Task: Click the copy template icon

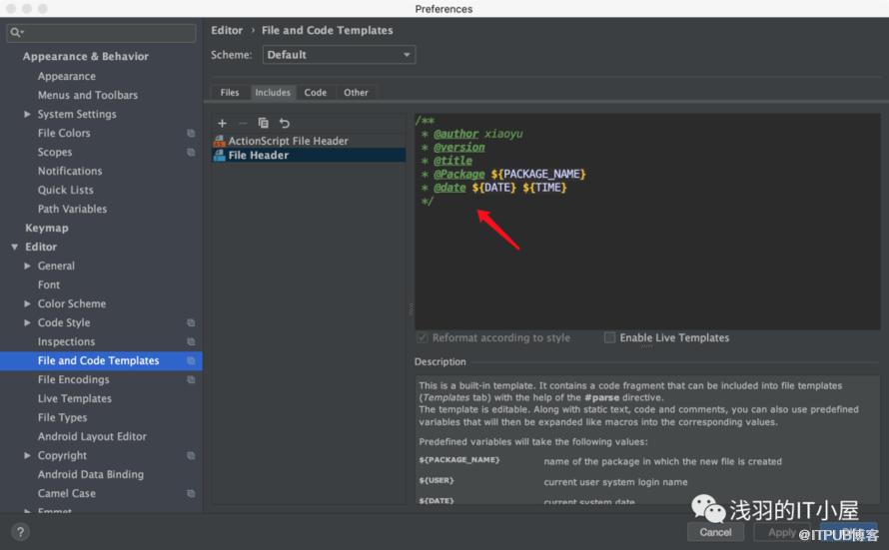Action: point(264,123)
